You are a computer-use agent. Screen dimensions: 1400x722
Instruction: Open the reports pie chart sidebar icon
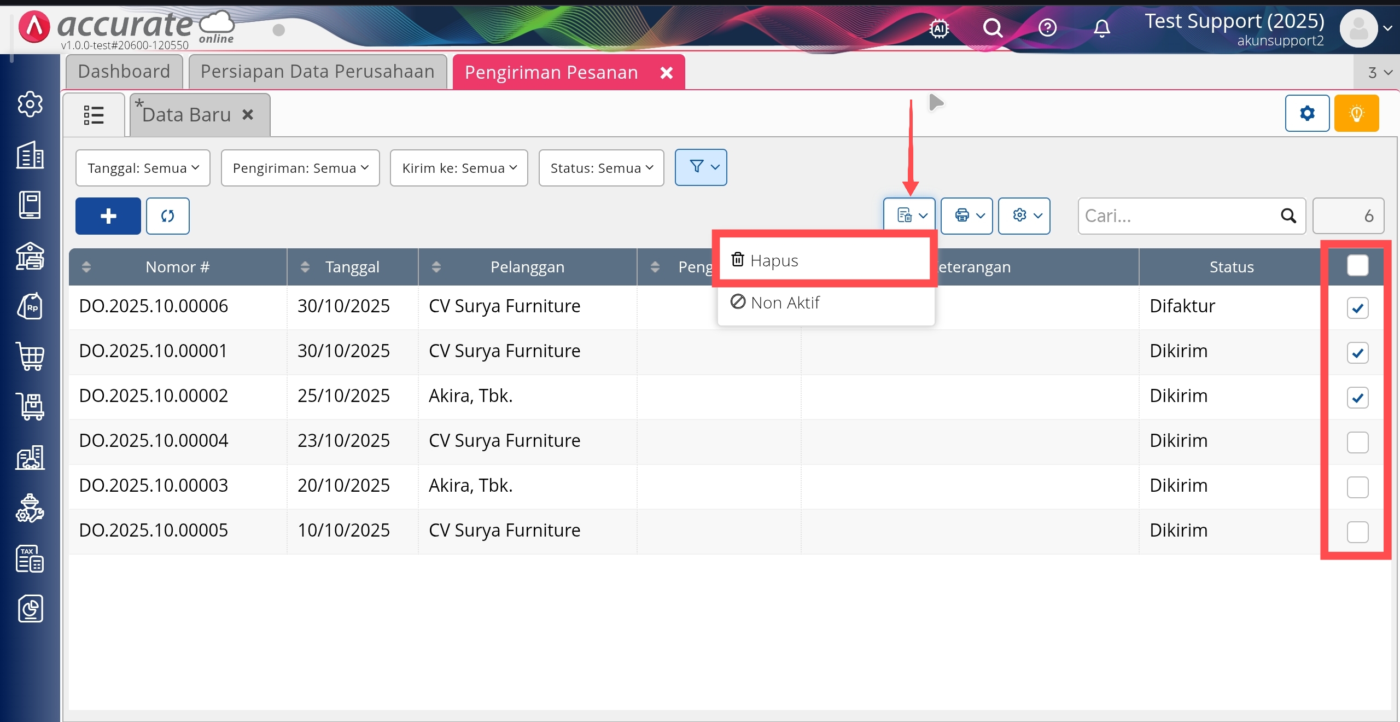click(30, 609)
